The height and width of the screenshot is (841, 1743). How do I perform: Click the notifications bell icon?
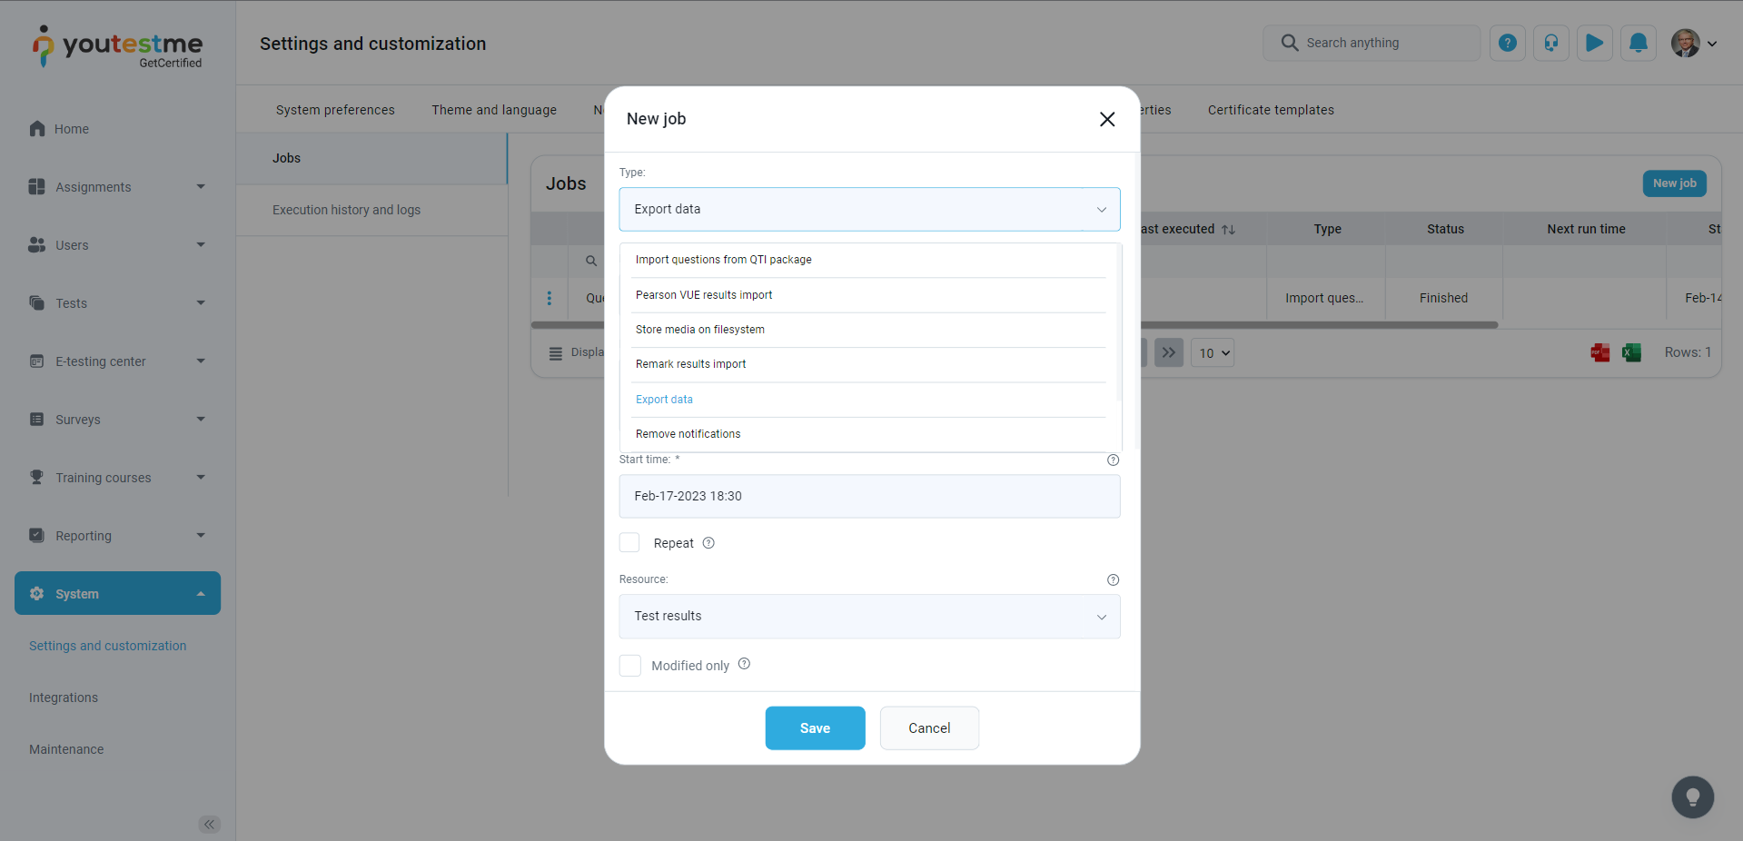click(1638, 43)
